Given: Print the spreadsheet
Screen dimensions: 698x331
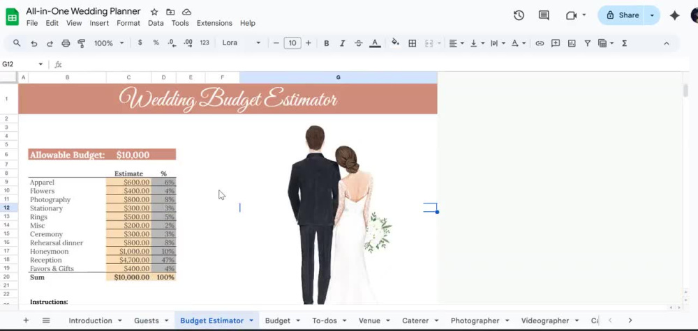Looking at the screenshot, I should tap(66, 43).
